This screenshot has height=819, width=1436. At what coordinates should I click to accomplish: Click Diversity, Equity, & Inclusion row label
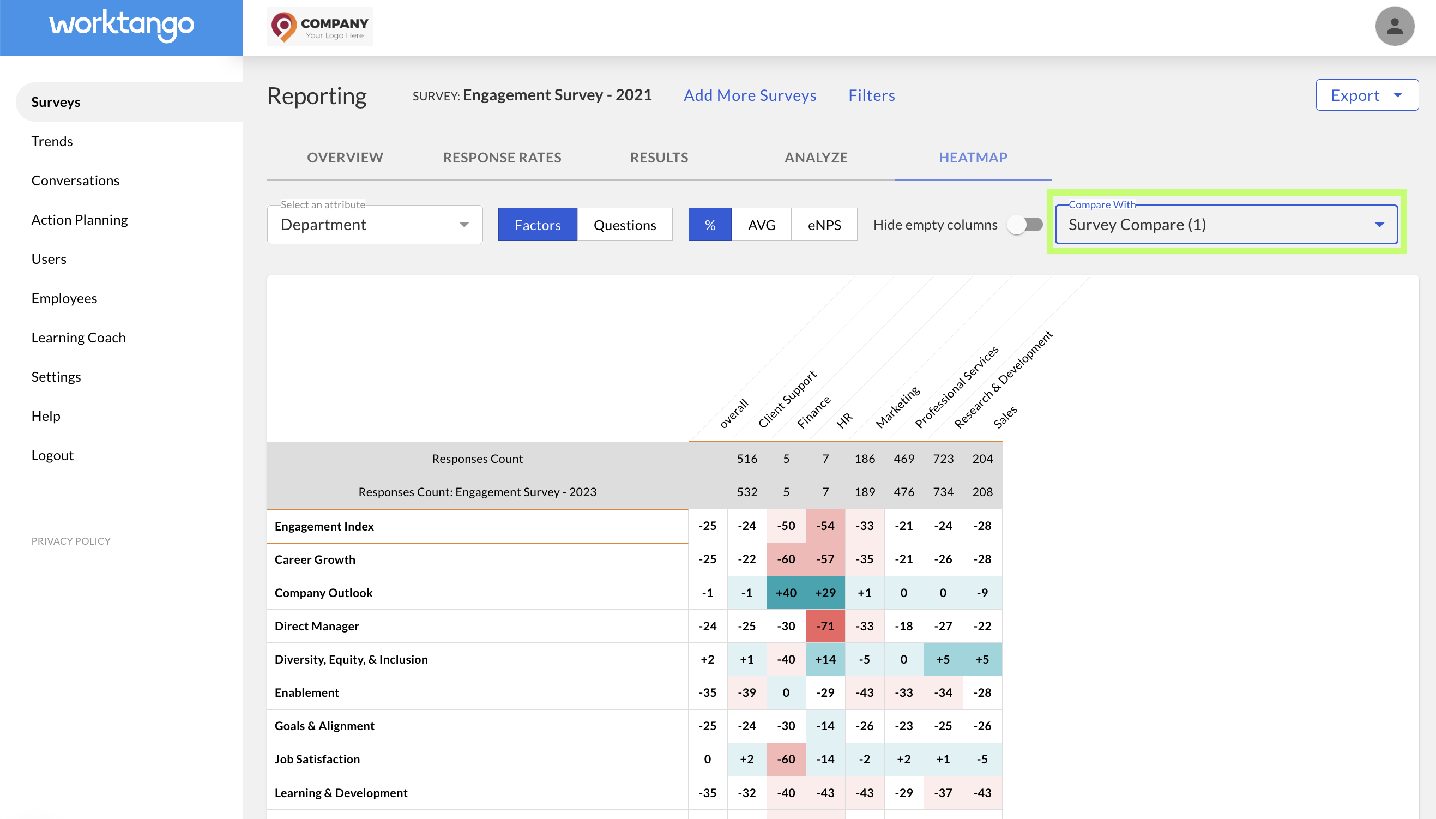coord(352,659)
